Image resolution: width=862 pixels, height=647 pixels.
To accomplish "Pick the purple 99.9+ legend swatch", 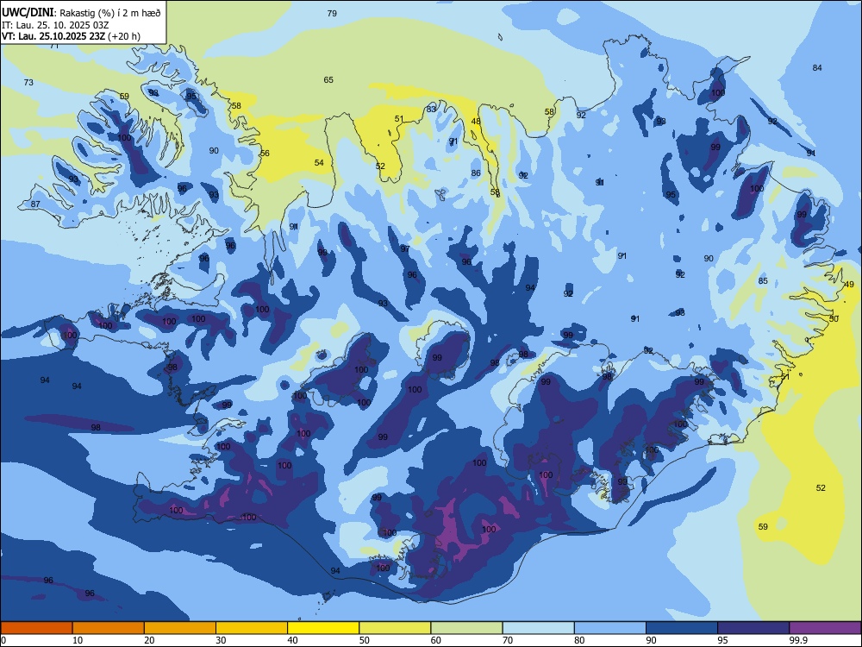I will 825,628.
